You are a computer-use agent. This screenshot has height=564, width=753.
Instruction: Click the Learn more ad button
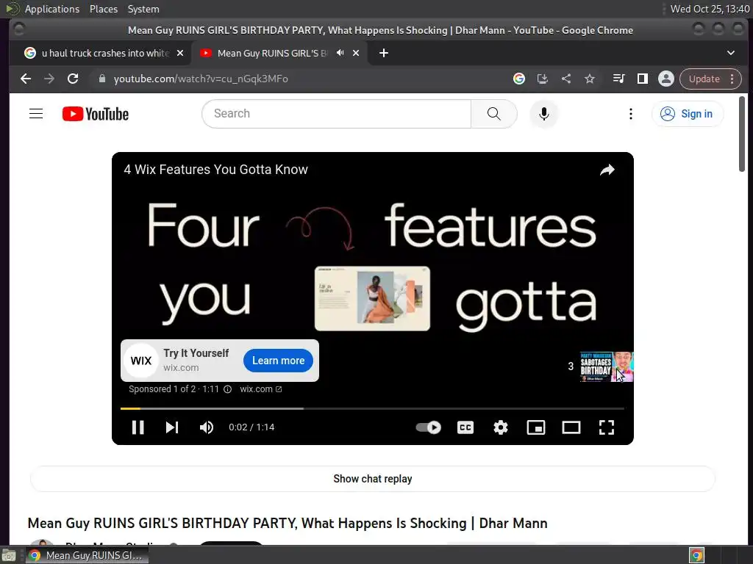point(278,361)
